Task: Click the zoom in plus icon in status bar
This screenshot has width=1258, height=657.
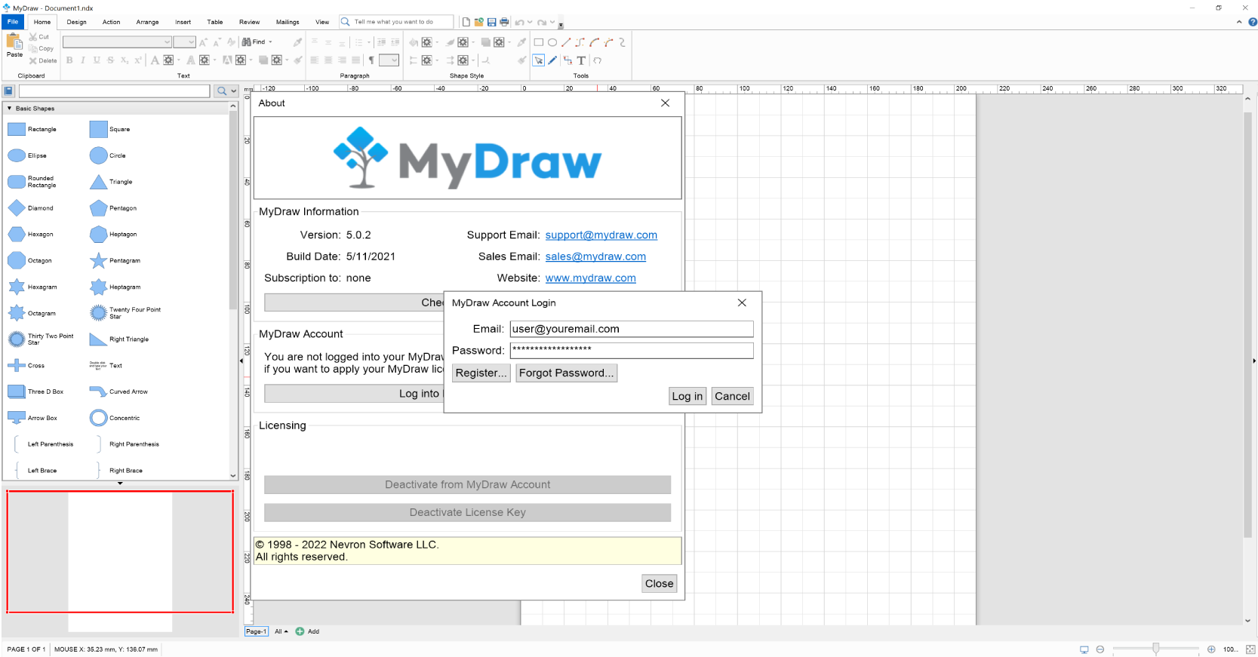Action: click(1211, 649)
